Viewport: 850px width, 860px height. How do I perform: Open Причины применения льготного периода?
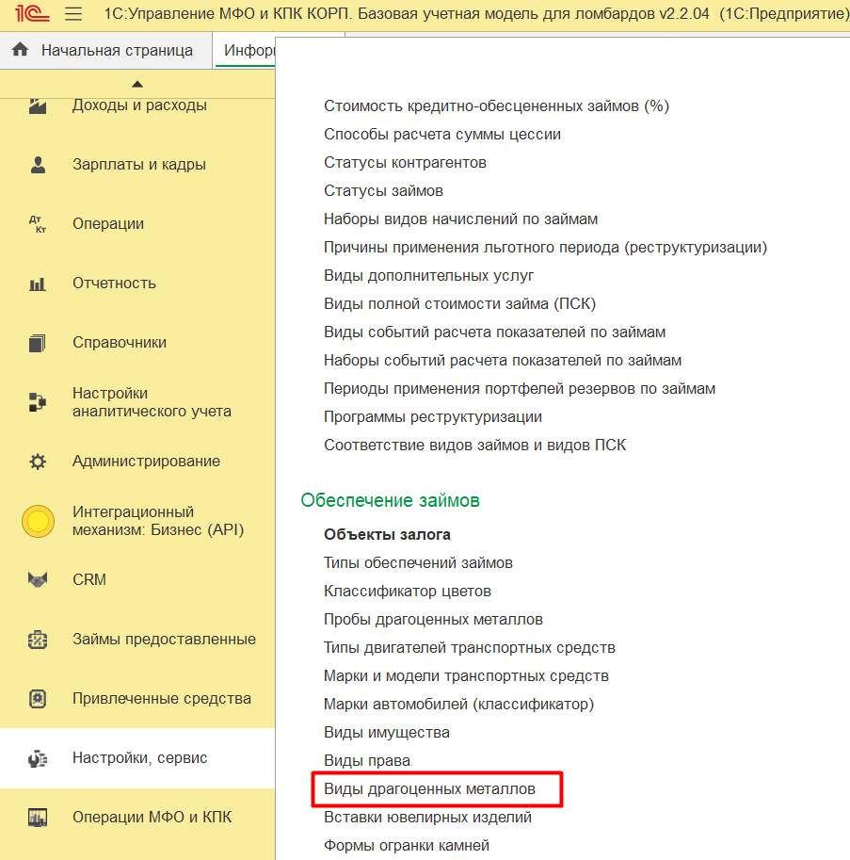[x=545, y=248]
